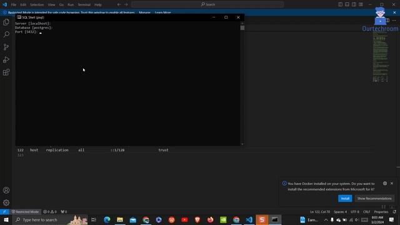This screenshot has width=400, height=225.
Task: Open Manage gear in activity bar
Action: click(x=6, y=202)
